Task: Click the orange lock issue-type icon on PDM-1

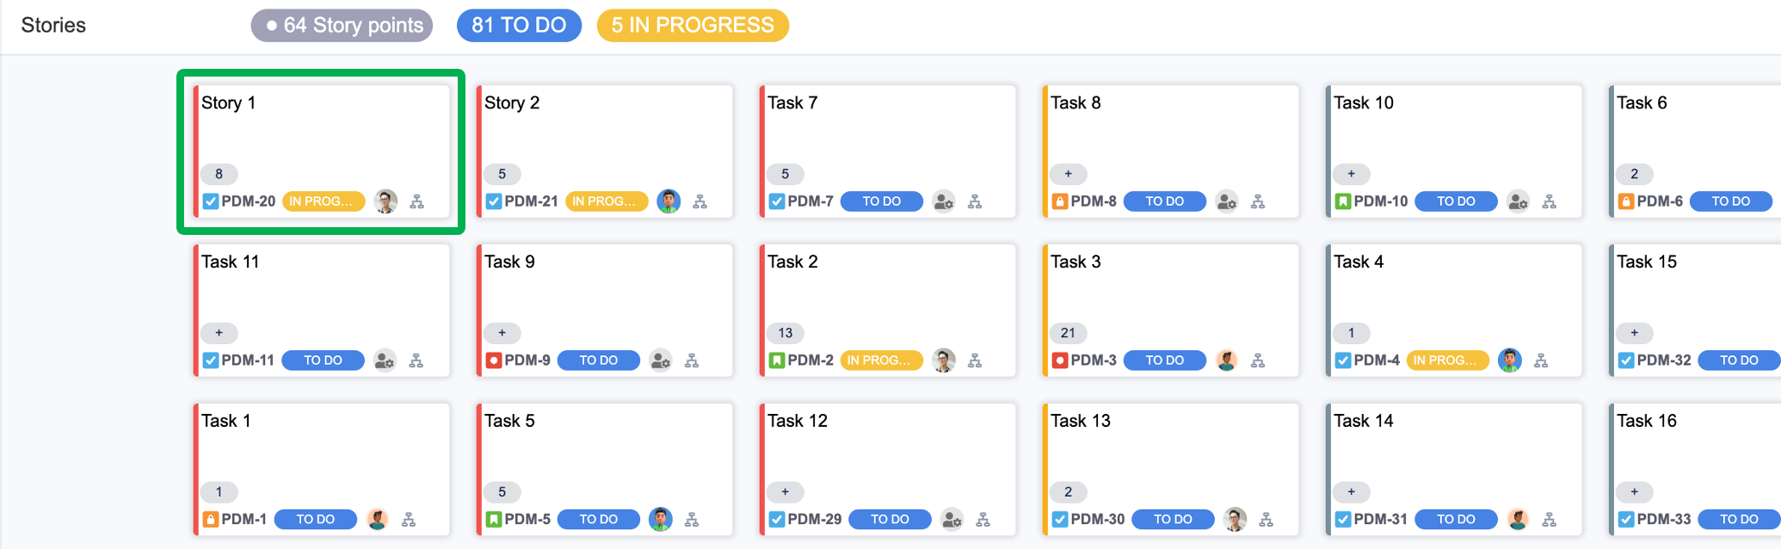Action: coord(210,520)
